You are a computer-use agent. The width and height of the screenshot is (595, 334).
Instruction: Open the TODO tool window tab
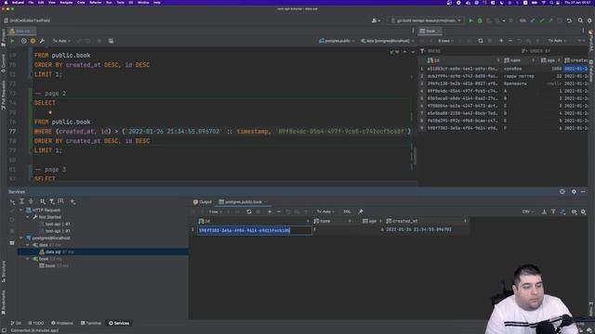point(36,323)
